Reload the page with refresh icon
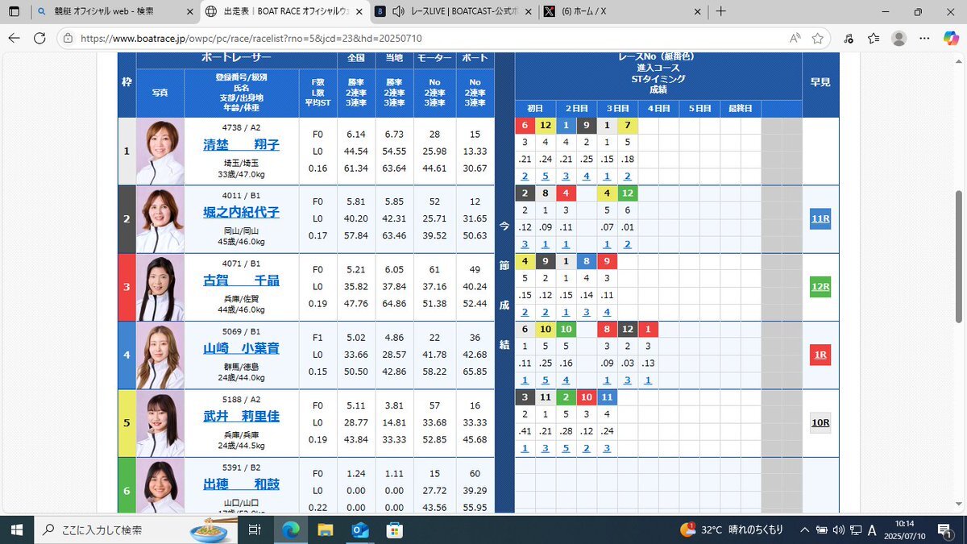This screenshot has height=544, width=967. [39, 38]
